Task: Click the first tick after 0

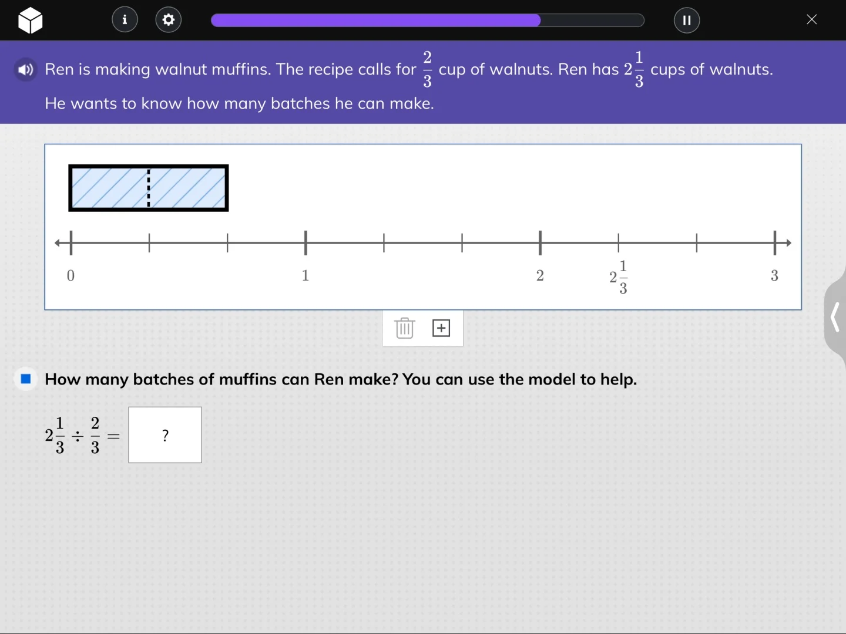Action: pos(149,242)
